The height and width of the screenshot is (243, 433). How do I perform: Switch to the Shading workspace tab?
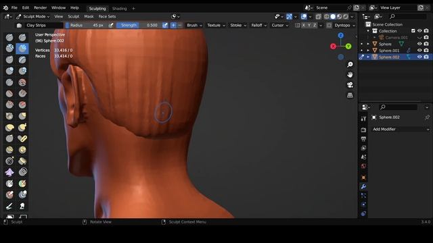coord(119,9)
